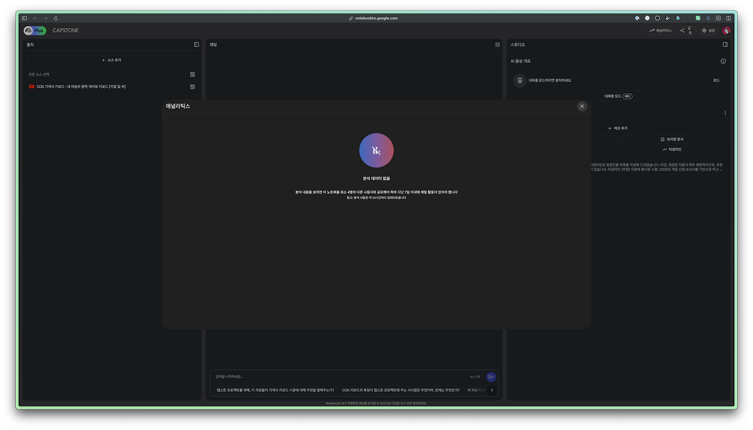This screenshot has height=430, width=753.
Task: Open the browser split view icon
Action: tap(728, 18)
